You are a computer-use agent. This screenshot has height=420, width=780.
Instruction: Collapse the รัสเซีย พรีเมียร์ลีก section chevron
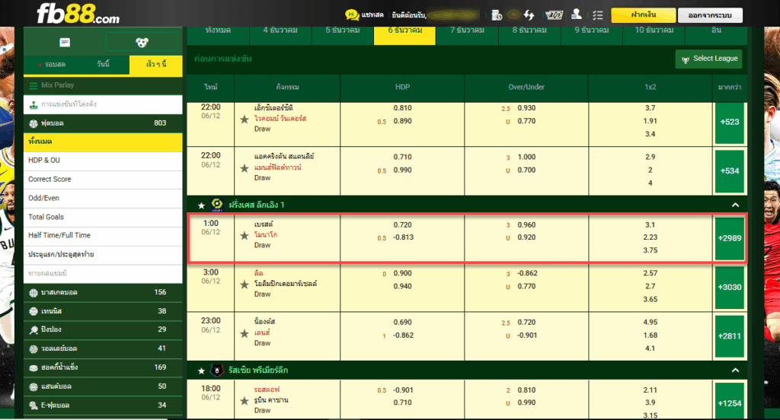(735, 371)
